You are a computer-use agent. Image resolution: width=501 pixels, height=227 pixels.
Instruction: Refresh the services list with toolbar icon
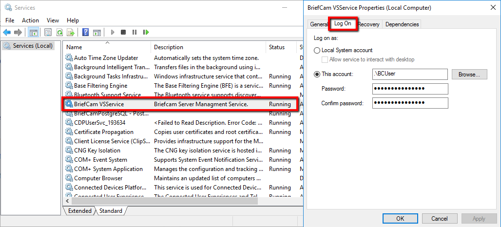click(x=59, y=32)
